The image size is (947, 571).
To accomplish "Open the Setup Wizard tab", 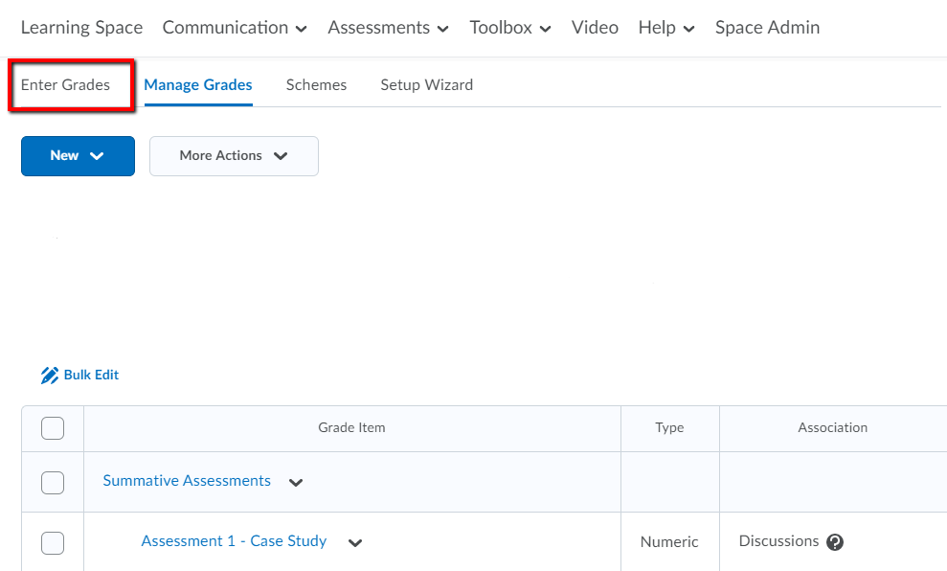I will (x=426, y=85).
